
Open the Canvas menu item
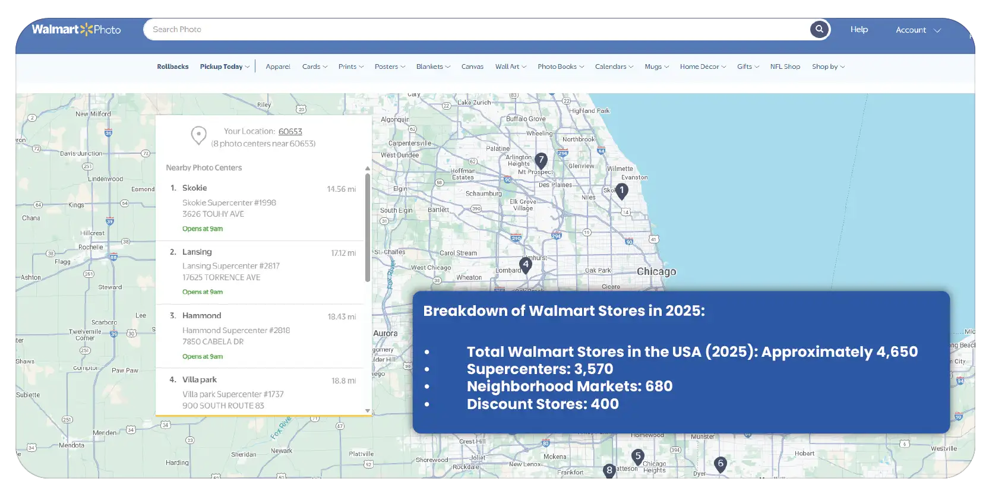pyautogui.click(x=472, y=66)
